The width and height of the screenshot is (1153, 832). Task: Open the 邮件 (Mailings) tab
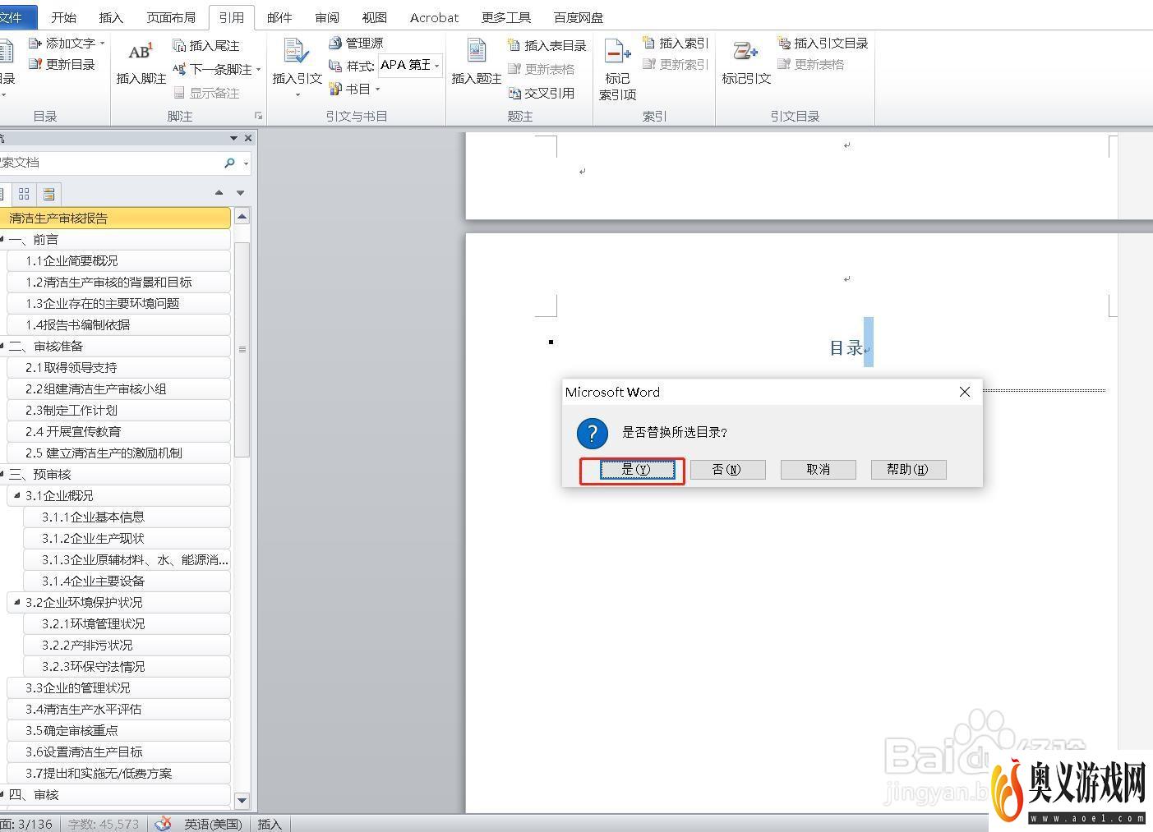tap(279, 16)
